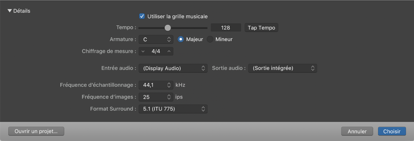Open the Entrée audio dropdown
The image size is (414, 141).
coord(173,68)
